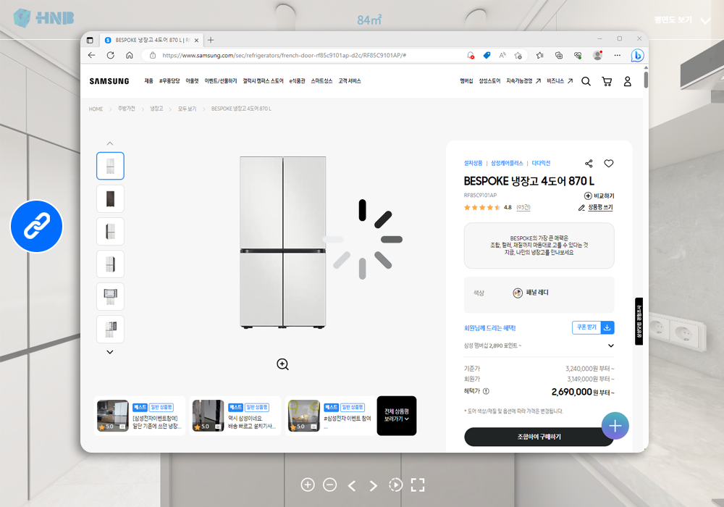
Task: Open the browser tab actions menu
Action: click(90, 40)
